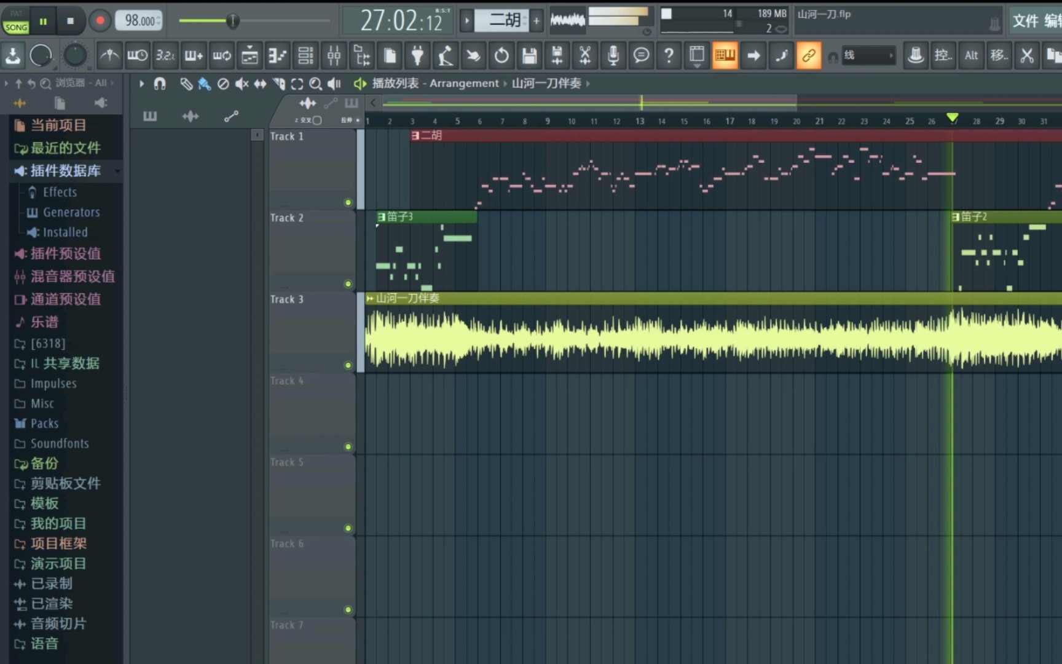Viewport: 1062px width, 664px height.
Task: Click the master volume knob
Action: pyautogui.click(x=41, y=56)
